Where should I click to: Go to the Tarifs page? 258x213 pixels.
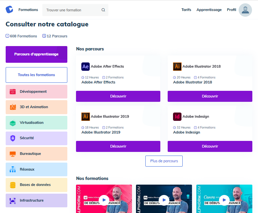tap(186, 10)
